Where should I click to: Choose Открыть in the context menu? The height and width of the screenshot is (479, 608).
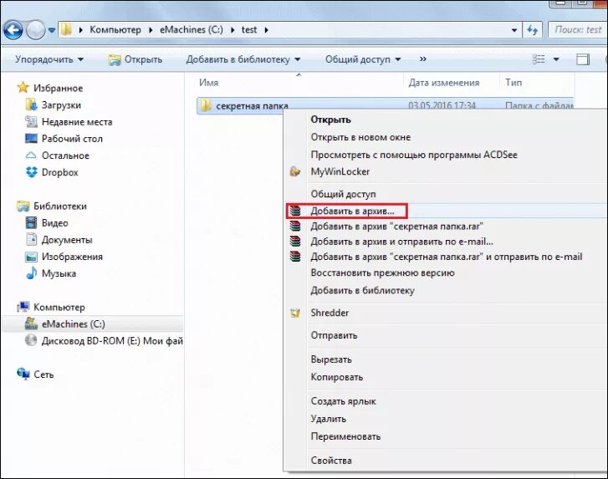(x=330, y=120)
